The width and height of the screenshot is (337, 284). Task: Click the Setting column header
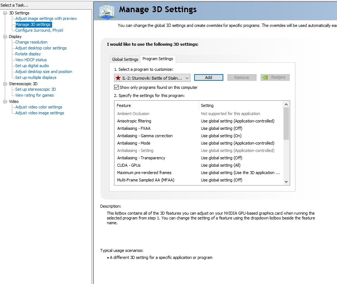pos(241,105)
